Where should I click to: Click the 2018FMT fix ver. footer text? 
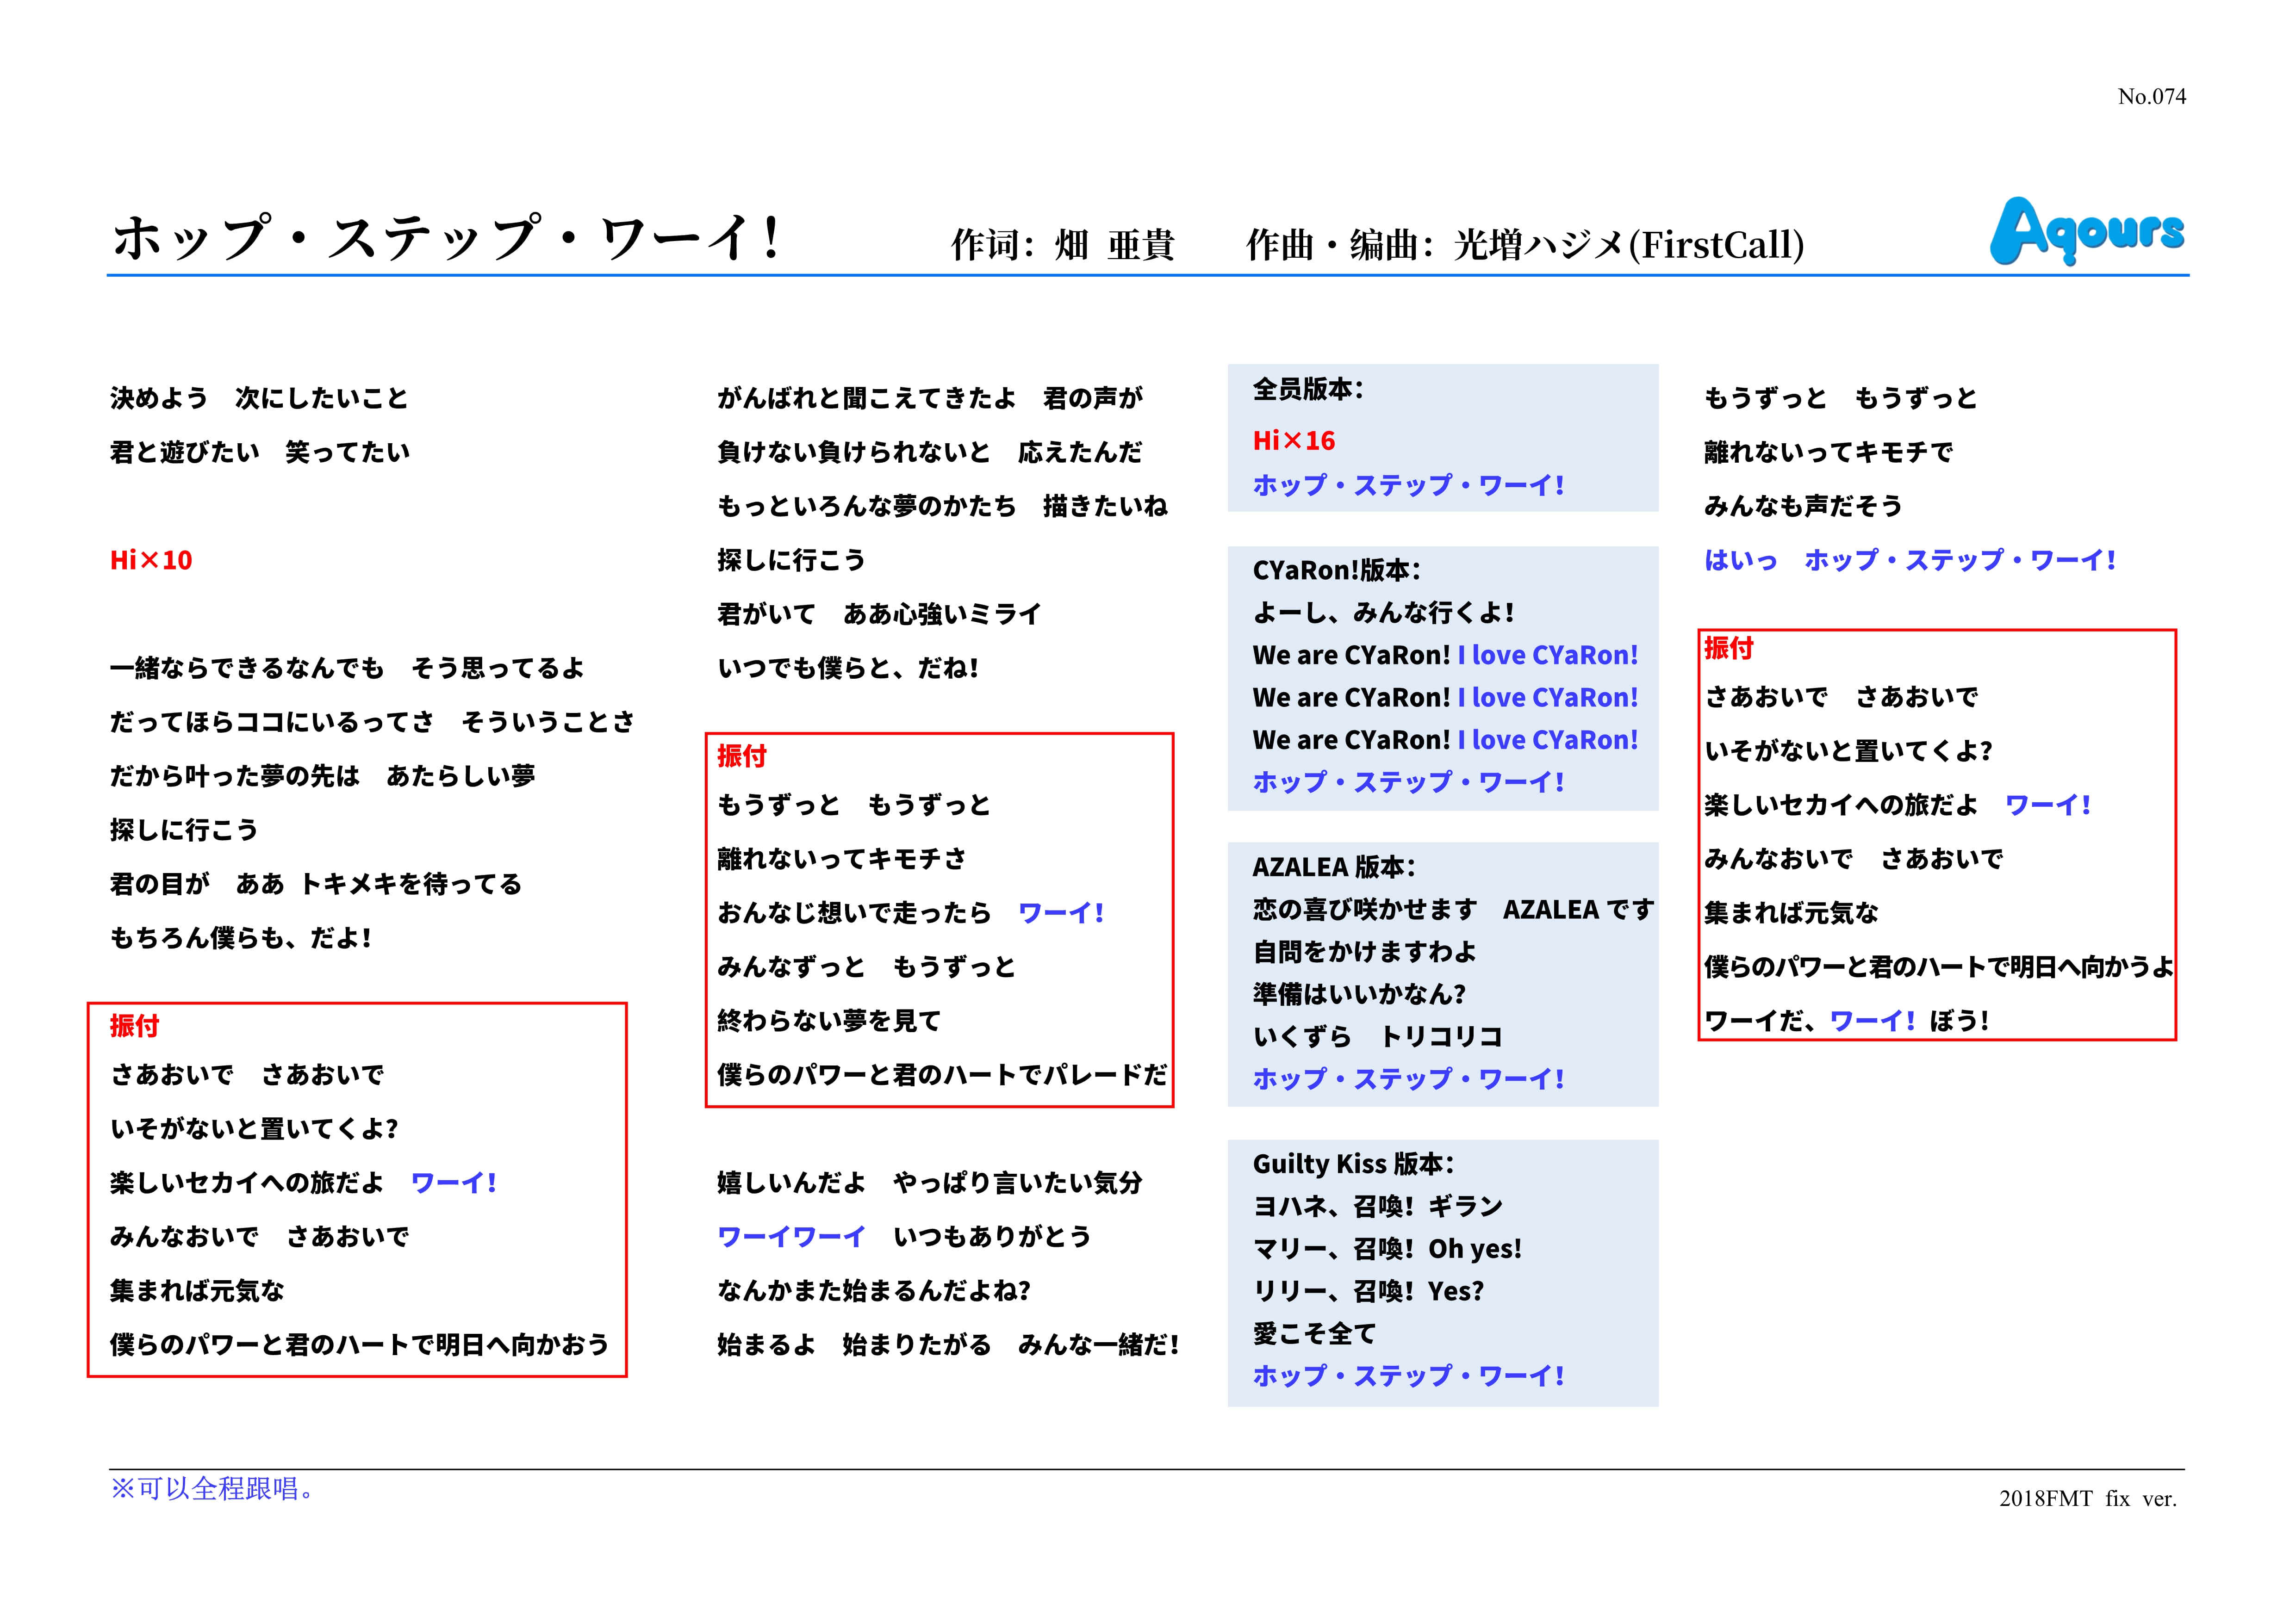(2087, 1499)
